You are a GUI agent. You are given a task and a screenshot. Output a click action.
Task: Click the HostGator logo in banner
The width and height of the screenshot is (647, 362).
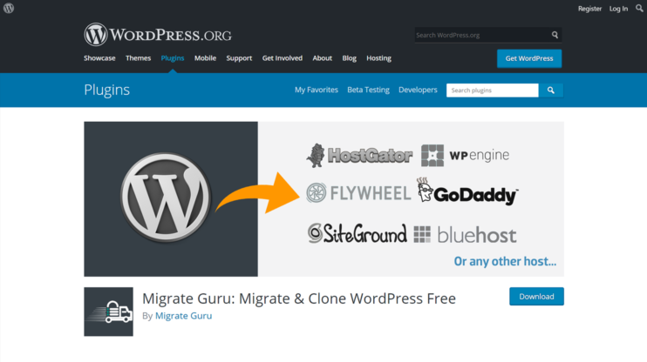tap(359, 155)
